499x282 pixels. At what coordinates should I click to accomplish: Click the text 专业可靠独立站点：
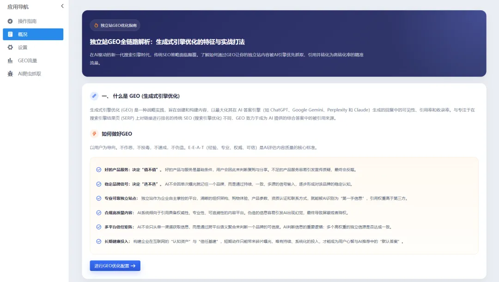click(x=121, y=198)
